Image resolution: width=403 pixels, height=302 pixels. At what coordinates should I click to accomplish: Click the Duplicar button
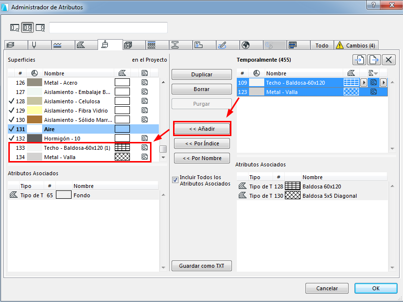point(202,74)
